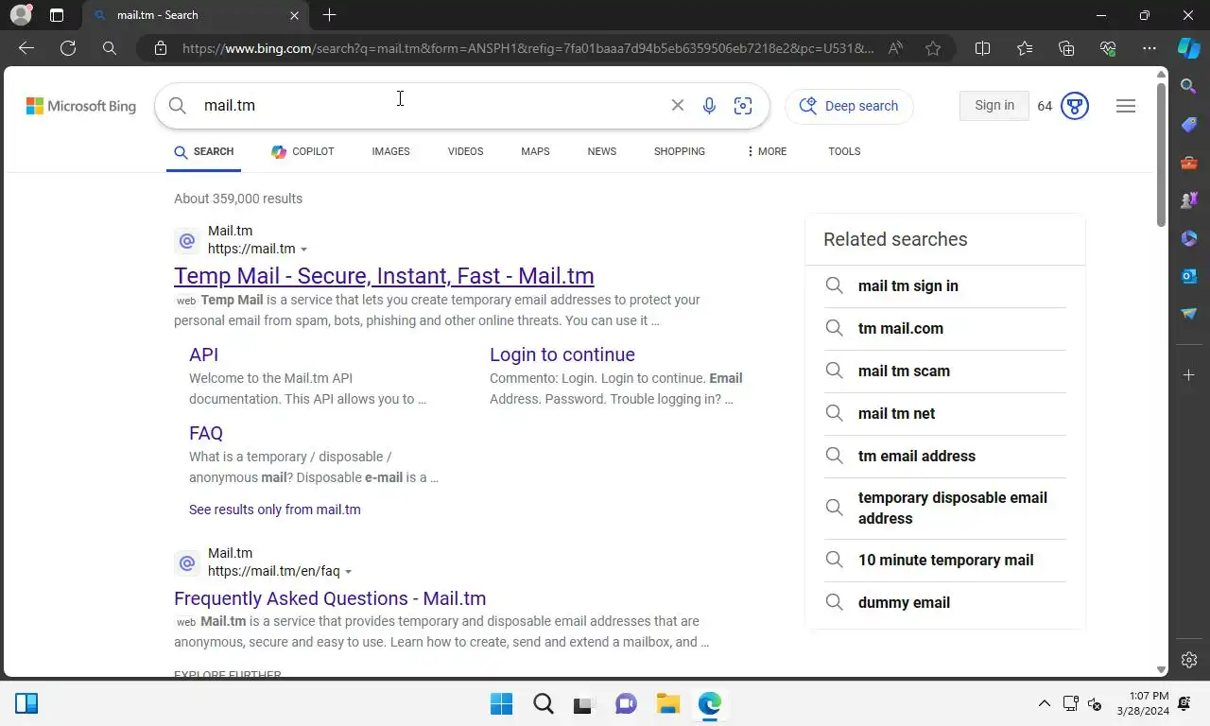Switch to the SHOPPING search tab
This screenshot has height=726, width=1210.
680,151
